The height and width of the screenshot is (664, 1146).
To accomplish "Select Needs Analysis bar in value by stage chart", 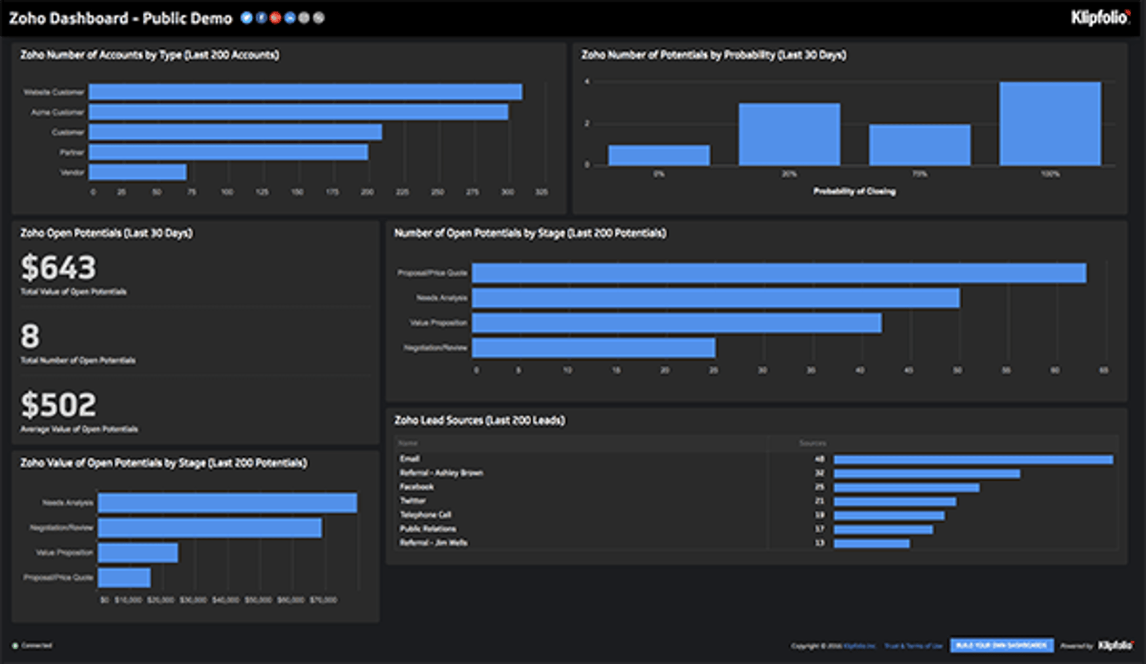I will [227, 503].
